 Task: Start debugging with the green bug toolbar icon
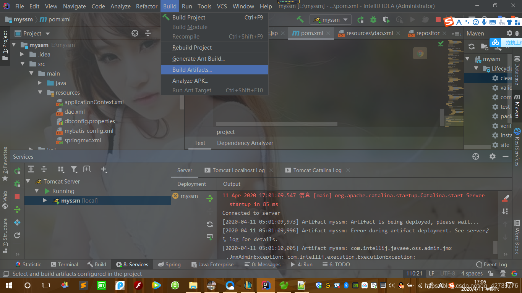[x=373, y=19]
